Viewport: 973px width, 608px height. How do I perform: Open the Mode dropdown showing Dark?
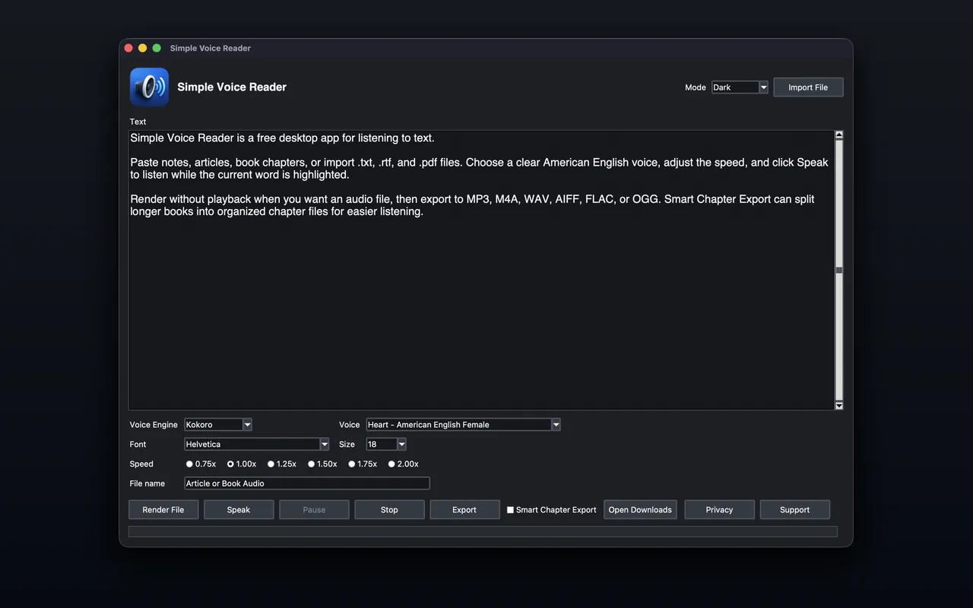(x=740, y=87)
